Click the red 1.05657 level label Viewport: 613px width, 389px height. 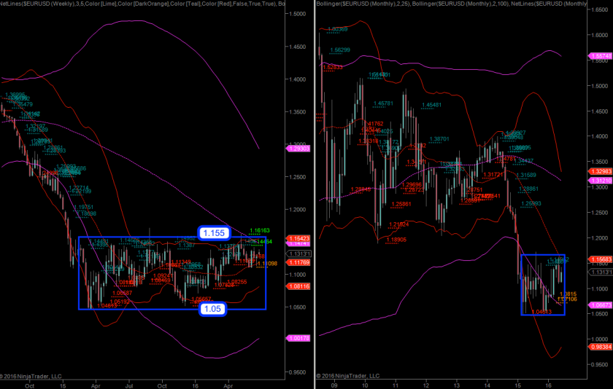pos(201,299)
